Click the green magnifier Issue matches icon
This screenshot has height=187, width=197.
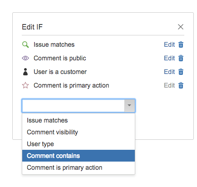(25, 44)
